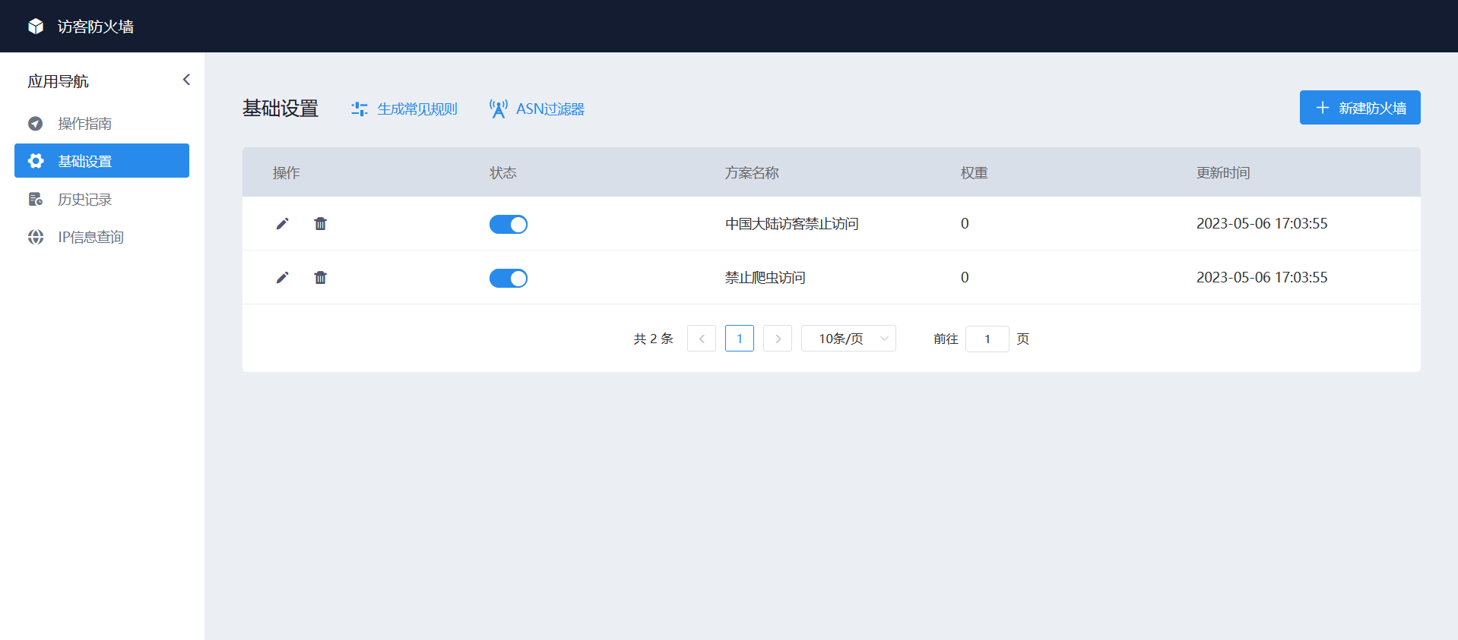
Task: Click 新建防火墙 button
Action: (x=1360, y=108)
